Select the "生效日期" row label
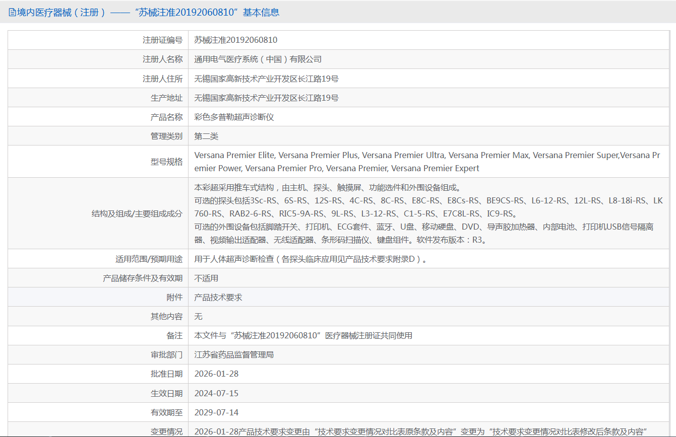 [x=167, y=393]
